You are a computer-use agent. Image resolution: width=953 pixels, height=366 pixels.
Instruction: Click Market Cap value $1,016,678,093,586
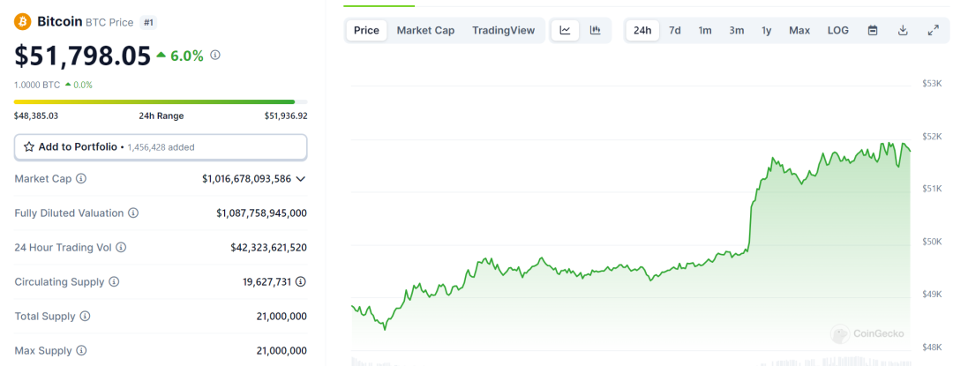tap(247, 179)
